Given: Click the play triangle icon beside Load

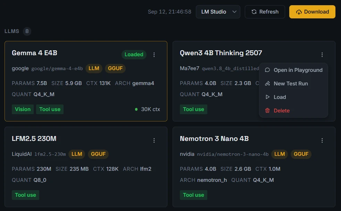Looking at the screenshot, I should (x=267, y=97).
